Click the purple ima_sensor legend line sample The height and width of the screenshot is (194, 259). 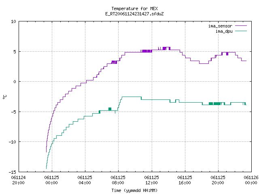[241, 26]
